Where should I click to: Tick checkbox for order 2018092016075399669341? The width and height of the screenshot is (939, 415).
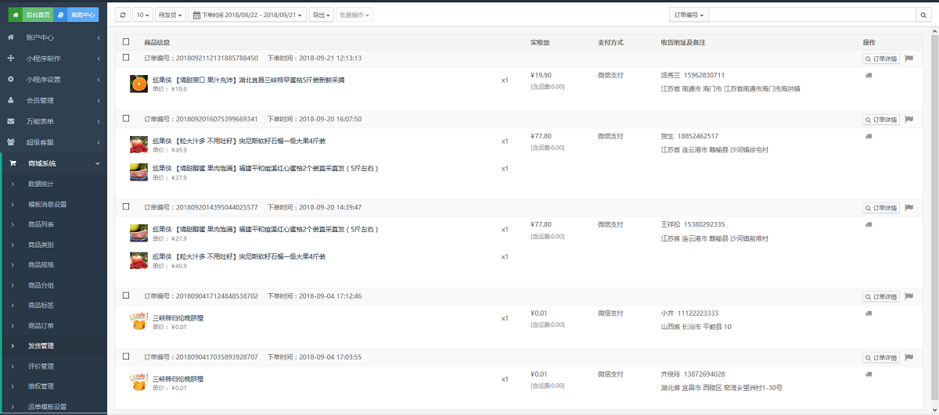coord(126,119)
